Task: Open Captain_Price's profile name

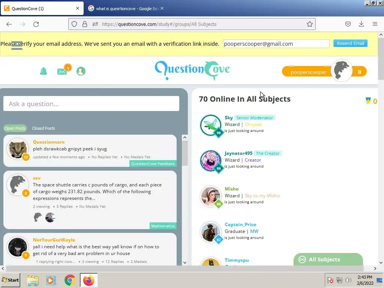Action: pyautogui.click(x=240, y=225)
